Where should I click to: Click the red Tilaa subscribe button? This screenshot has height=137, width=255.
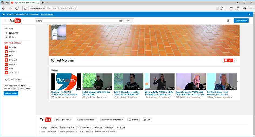(x=229, y=61)
